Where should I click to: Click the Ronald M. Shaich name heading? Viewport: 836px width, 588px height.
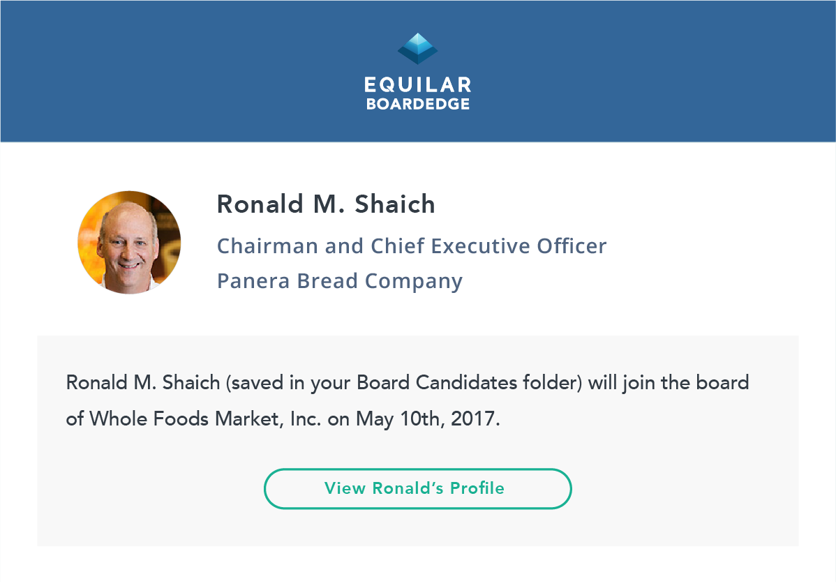point(326,204)
